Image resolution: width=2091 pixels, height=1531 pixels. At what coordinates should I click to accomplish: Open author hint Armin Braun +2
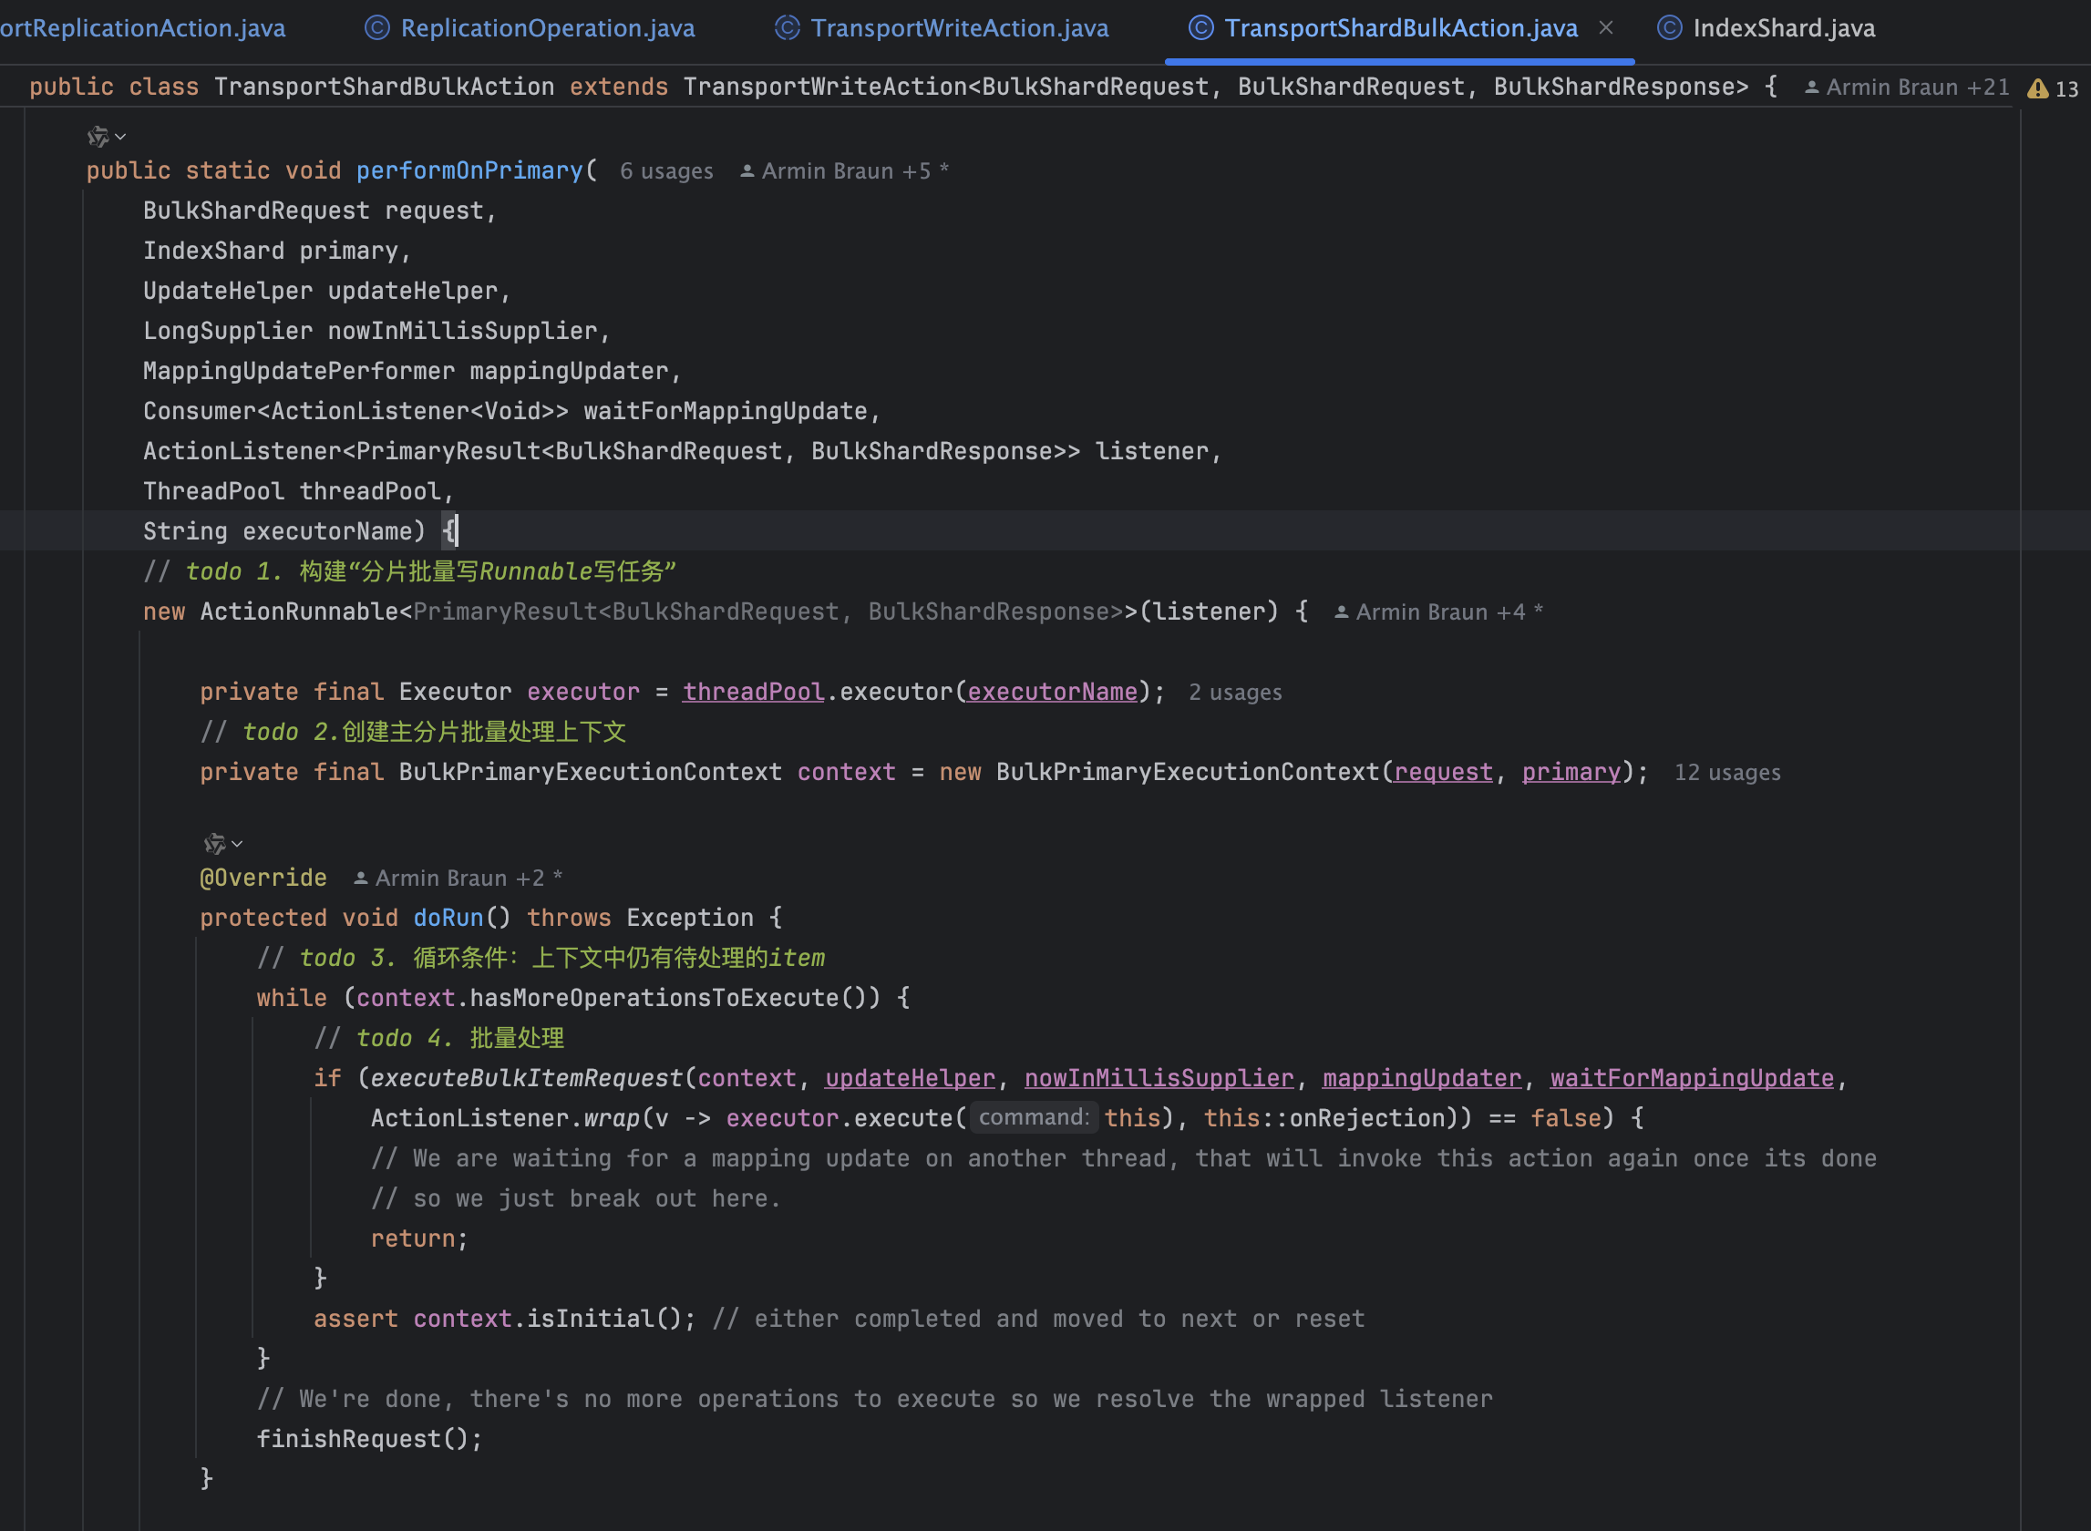[458, 879]
